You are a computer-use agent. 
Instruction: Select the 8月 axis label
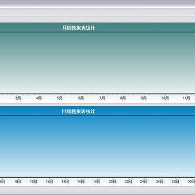pos(123,98)
